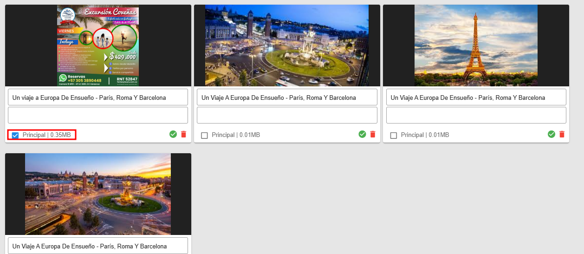Click title field under Eiffel Tower image
Viewport: 584px width, 254px height.
(476, 98)
